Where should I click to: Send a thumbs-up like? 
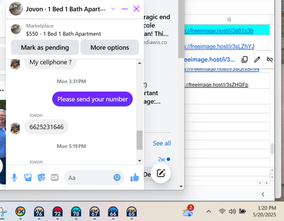click(x=135, y=178)
